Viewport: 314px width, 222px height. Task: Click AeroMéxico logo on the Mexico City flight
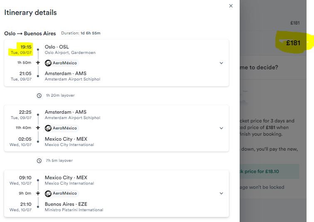tap(48, 193)
